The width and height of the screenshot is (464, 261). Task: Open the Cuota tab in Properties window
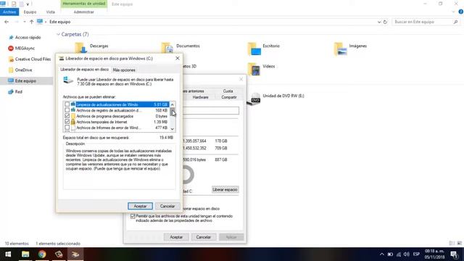pyautogui.click(x=228, y=91)
